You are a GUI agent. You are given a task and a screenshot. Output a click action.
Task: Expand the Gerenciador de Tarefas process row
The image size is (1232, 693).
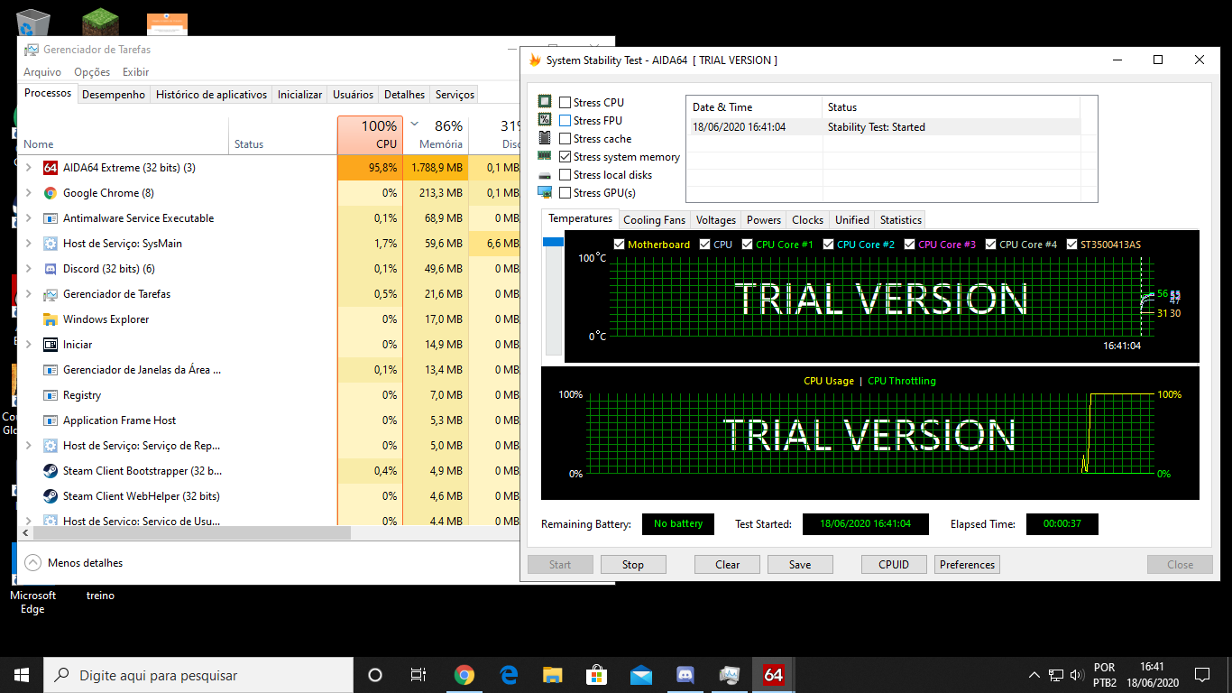[x=28, y=294]
